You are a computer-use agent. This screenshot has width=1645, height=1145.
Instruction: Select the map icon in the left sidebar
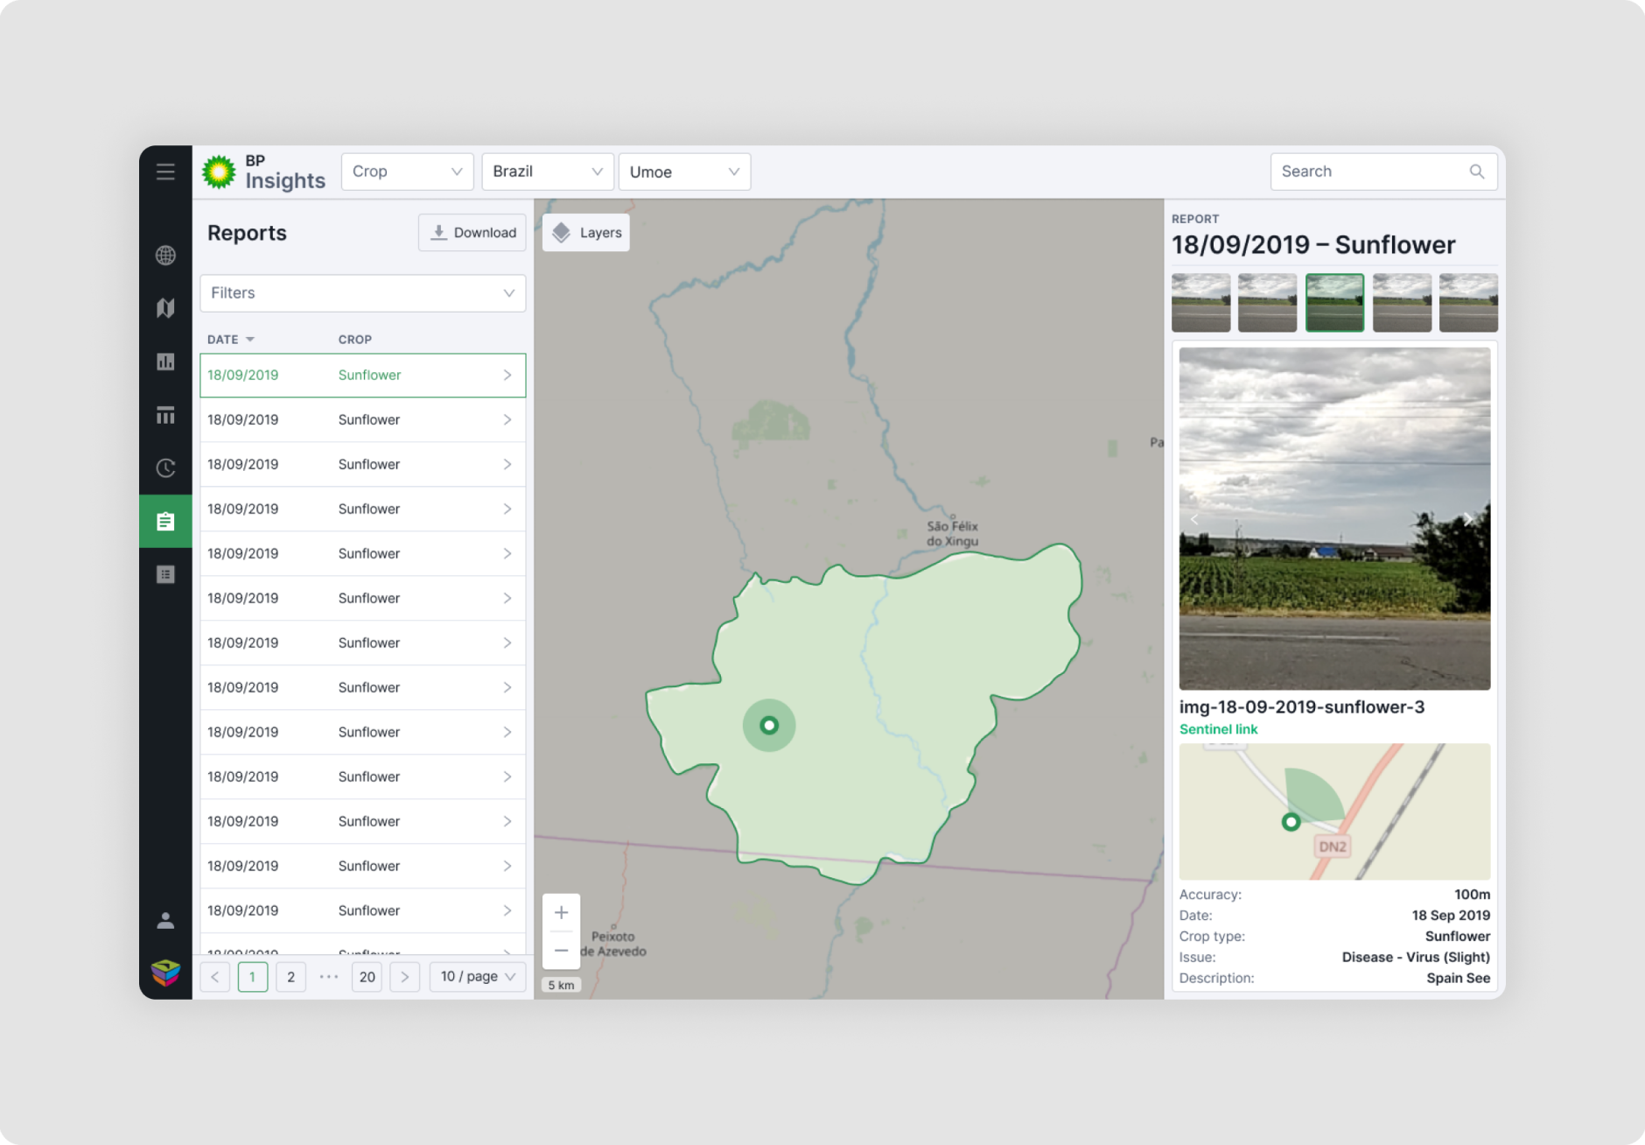(x=165, y=308)
